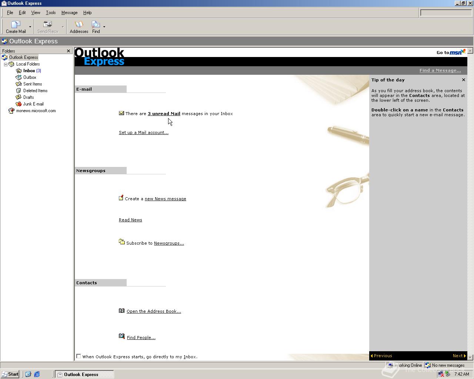Close the Folders pane
Viewport: 474px width, 379px height.
69,51
